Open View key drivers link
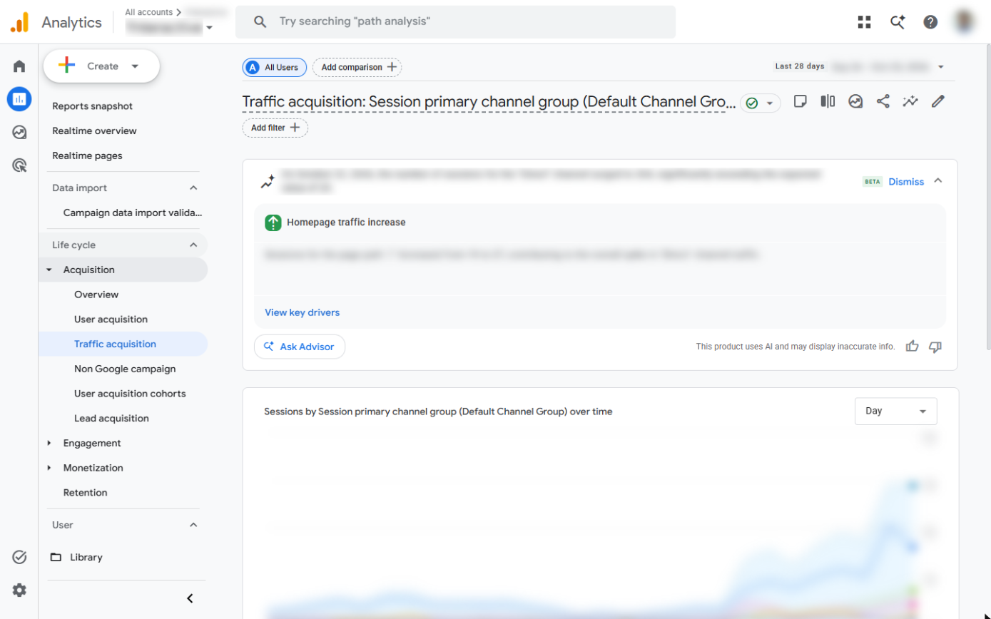The height and width of the screenshot is (619, 991). pos(303,312)
